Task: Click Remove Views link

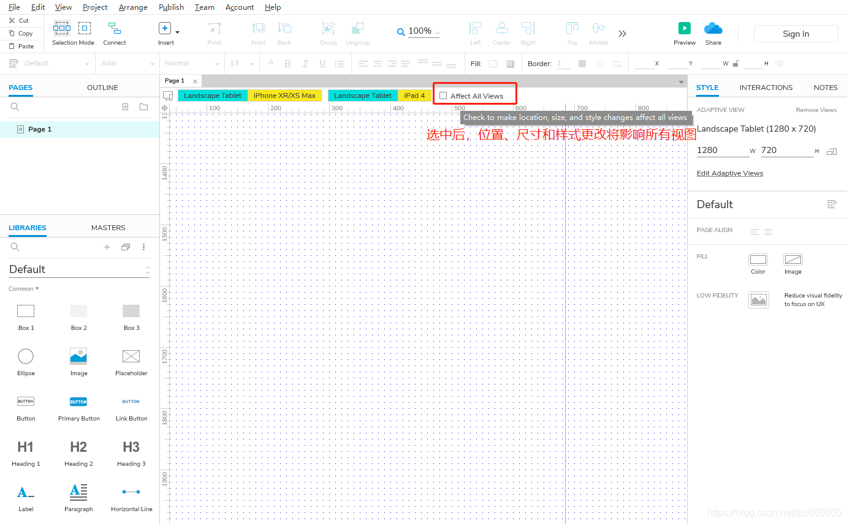Action: click(x=816, y=110)
